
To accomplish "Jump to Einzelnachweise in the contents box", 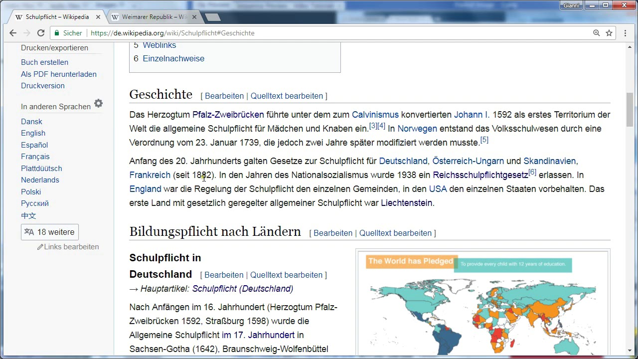I will (173, 58).
